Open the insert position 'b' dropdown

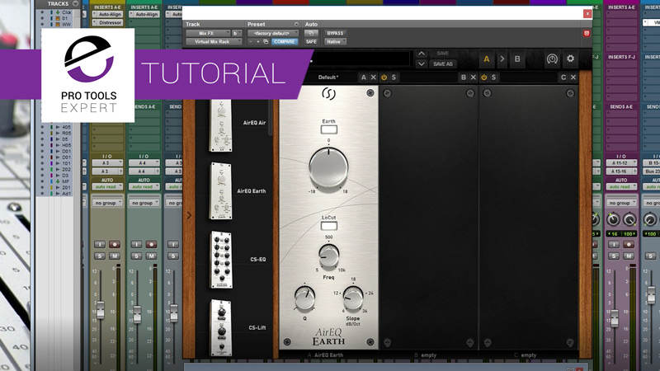[x=237, y=33]
